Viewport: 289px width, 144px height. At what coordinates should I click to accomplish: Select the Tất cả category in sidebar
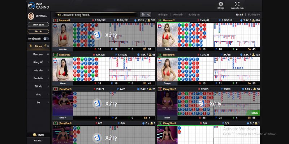click(x=38, y=46)
